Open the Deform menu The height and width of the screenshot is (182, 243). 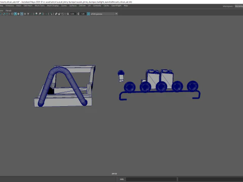click(83, 6)
